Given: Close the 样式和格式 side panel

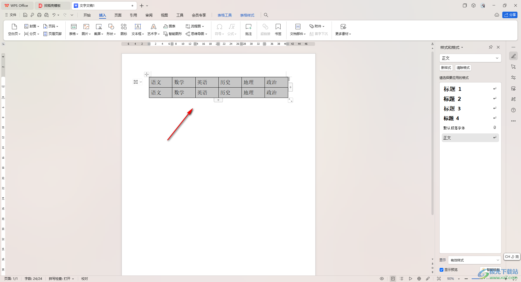Looking at the screenshot, I should tap(498, 47).
